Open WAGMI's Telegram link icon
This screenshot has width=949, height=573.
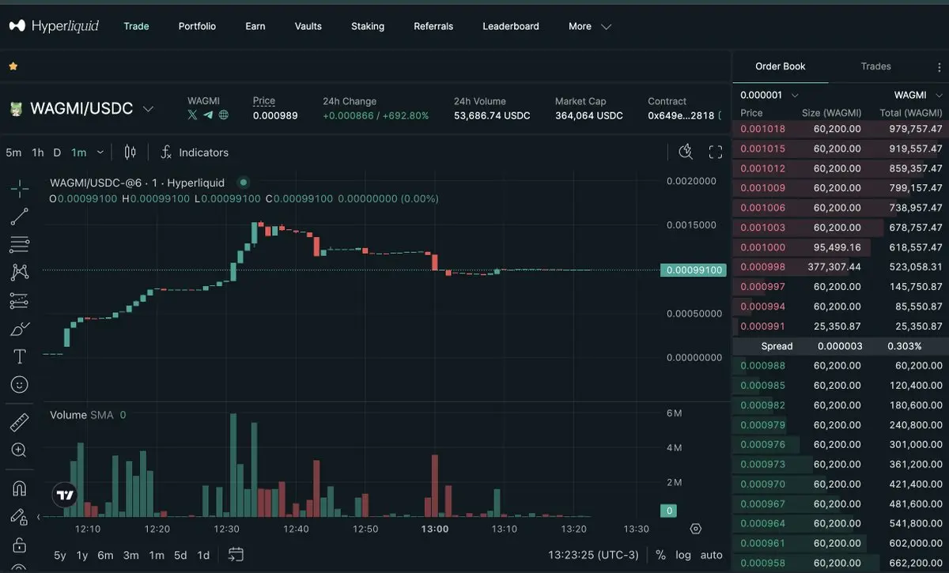point(208,115)
